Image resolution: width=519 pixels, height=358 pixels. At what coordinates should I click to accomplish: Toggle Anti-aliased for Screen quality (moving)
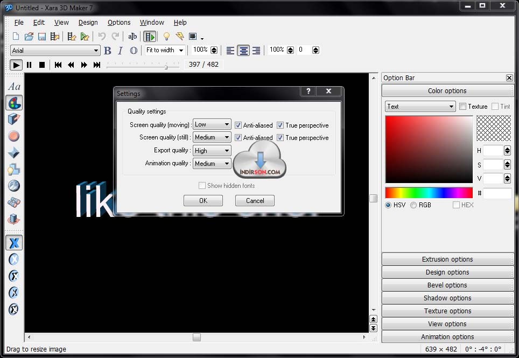[x=238, y=125]
